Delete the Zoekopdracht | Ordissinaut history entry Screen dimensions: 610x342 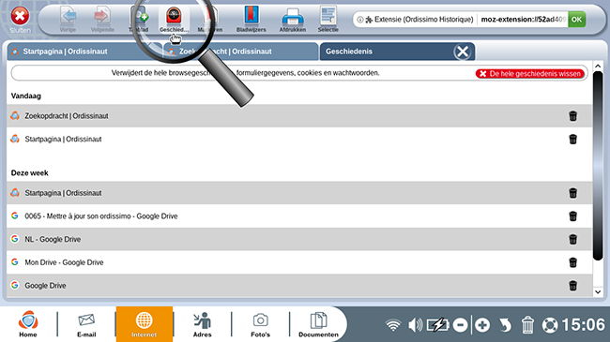[x=572, y=116]
